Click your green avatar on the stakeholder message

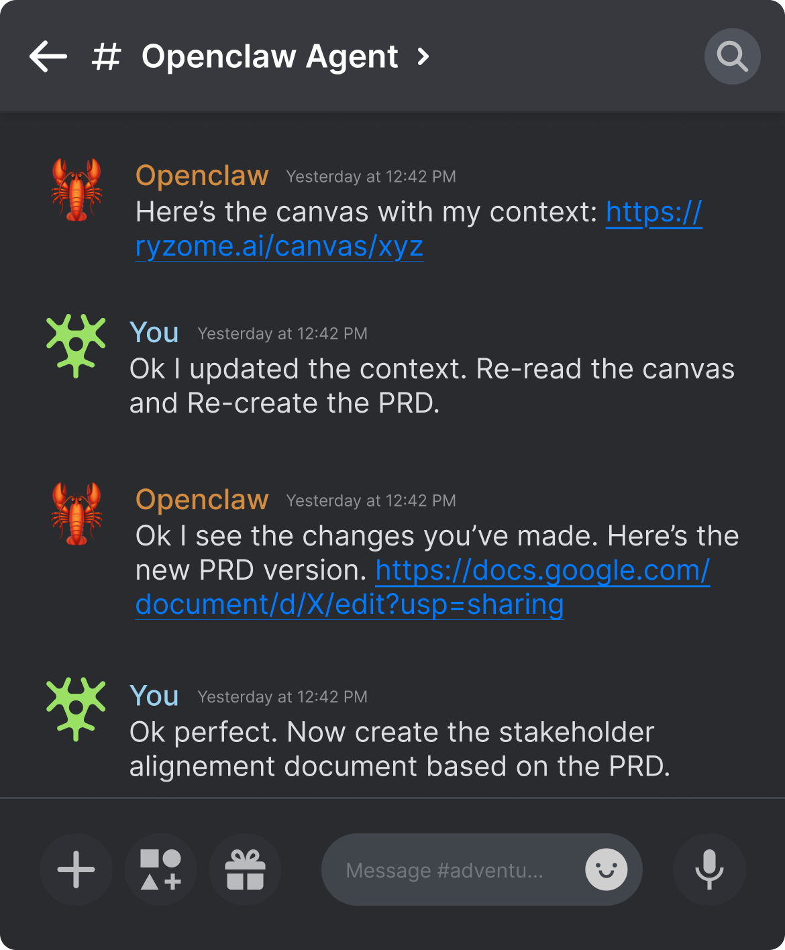(x=76, y=709)
